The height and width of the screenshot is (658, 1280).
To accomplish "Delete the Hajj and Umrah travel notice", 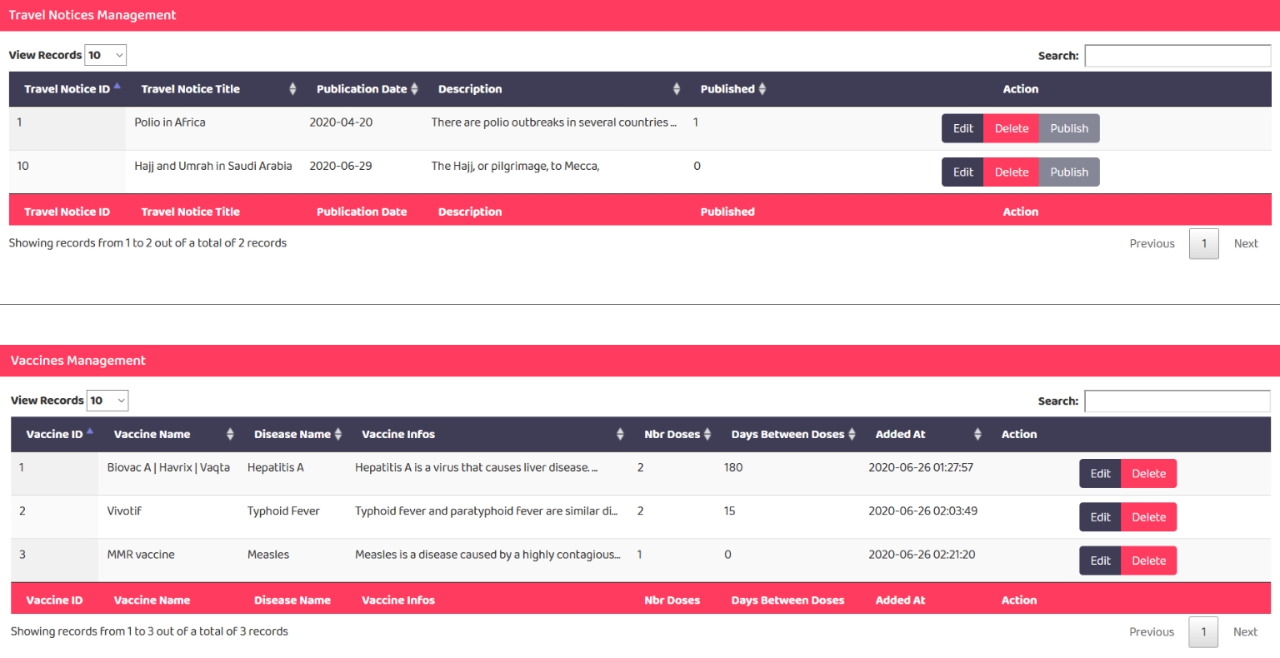I will (1011, 172).
